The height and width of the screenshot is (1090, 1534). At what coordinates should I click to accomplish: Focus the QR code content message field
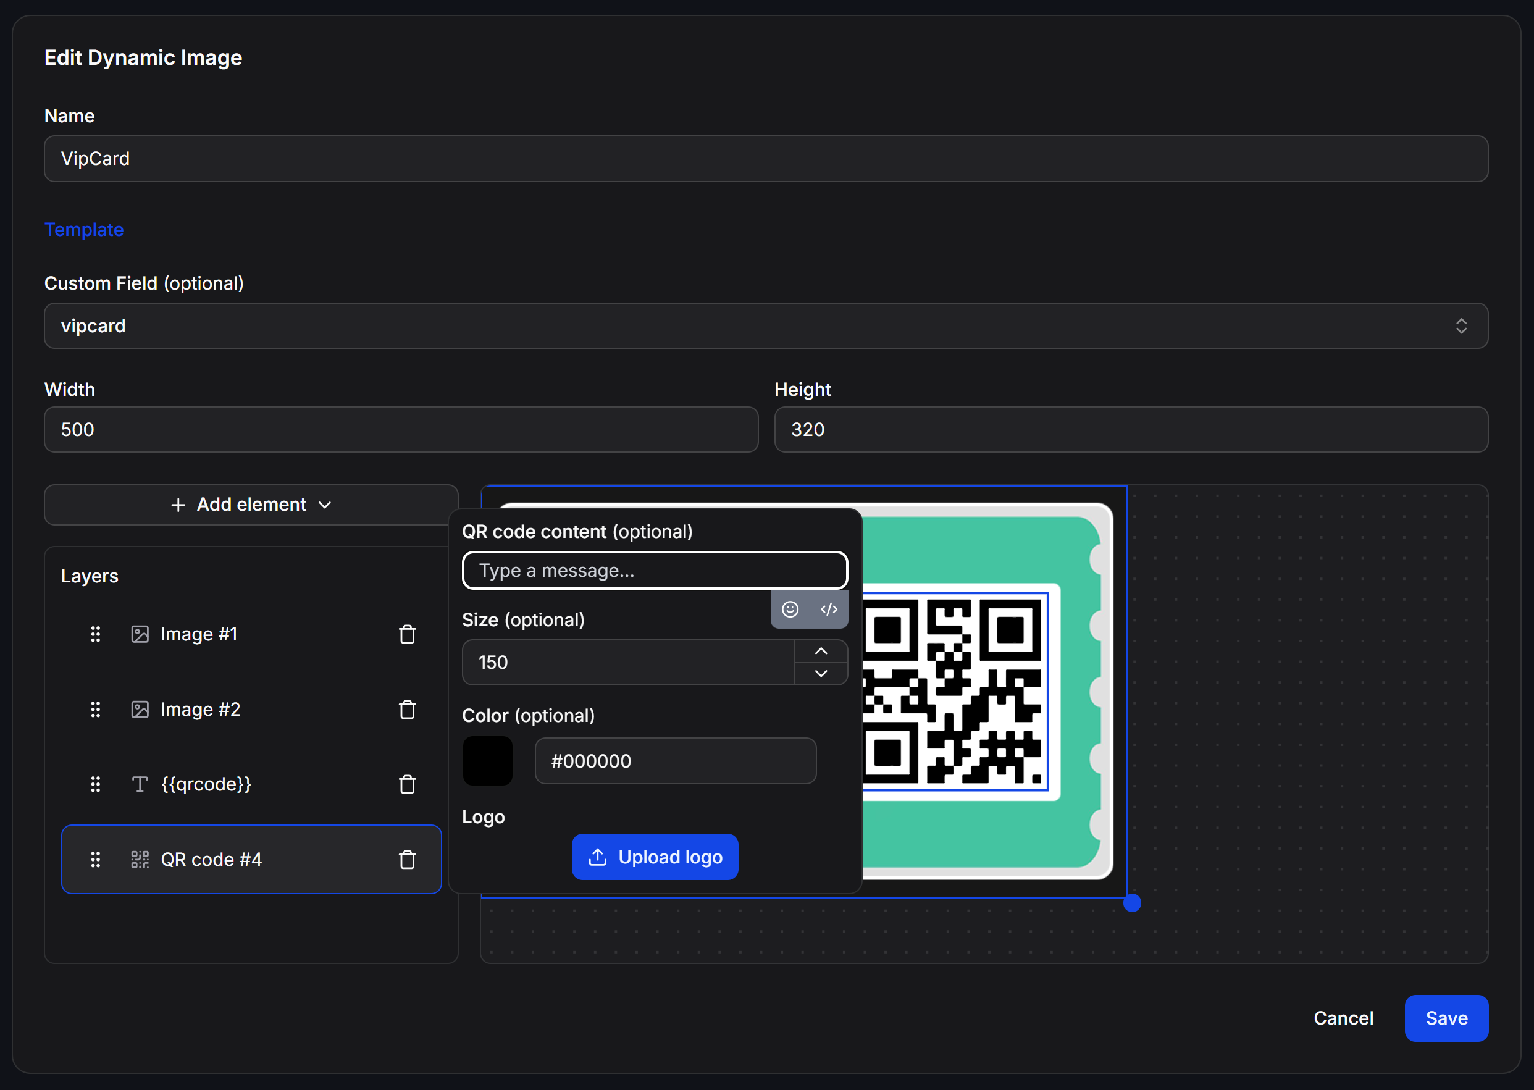pyautogui.click(x=655, y=571)
